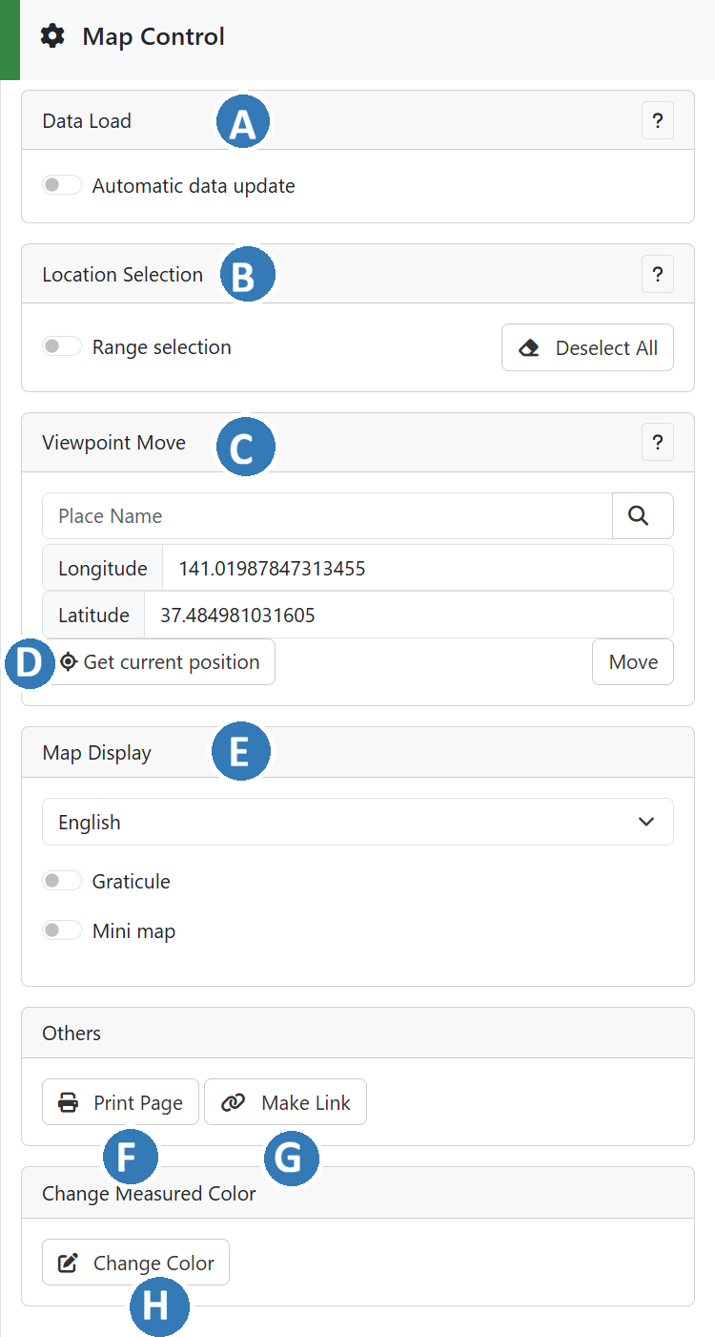
Task: Click the Map Control gear icon
Action: 51,36
